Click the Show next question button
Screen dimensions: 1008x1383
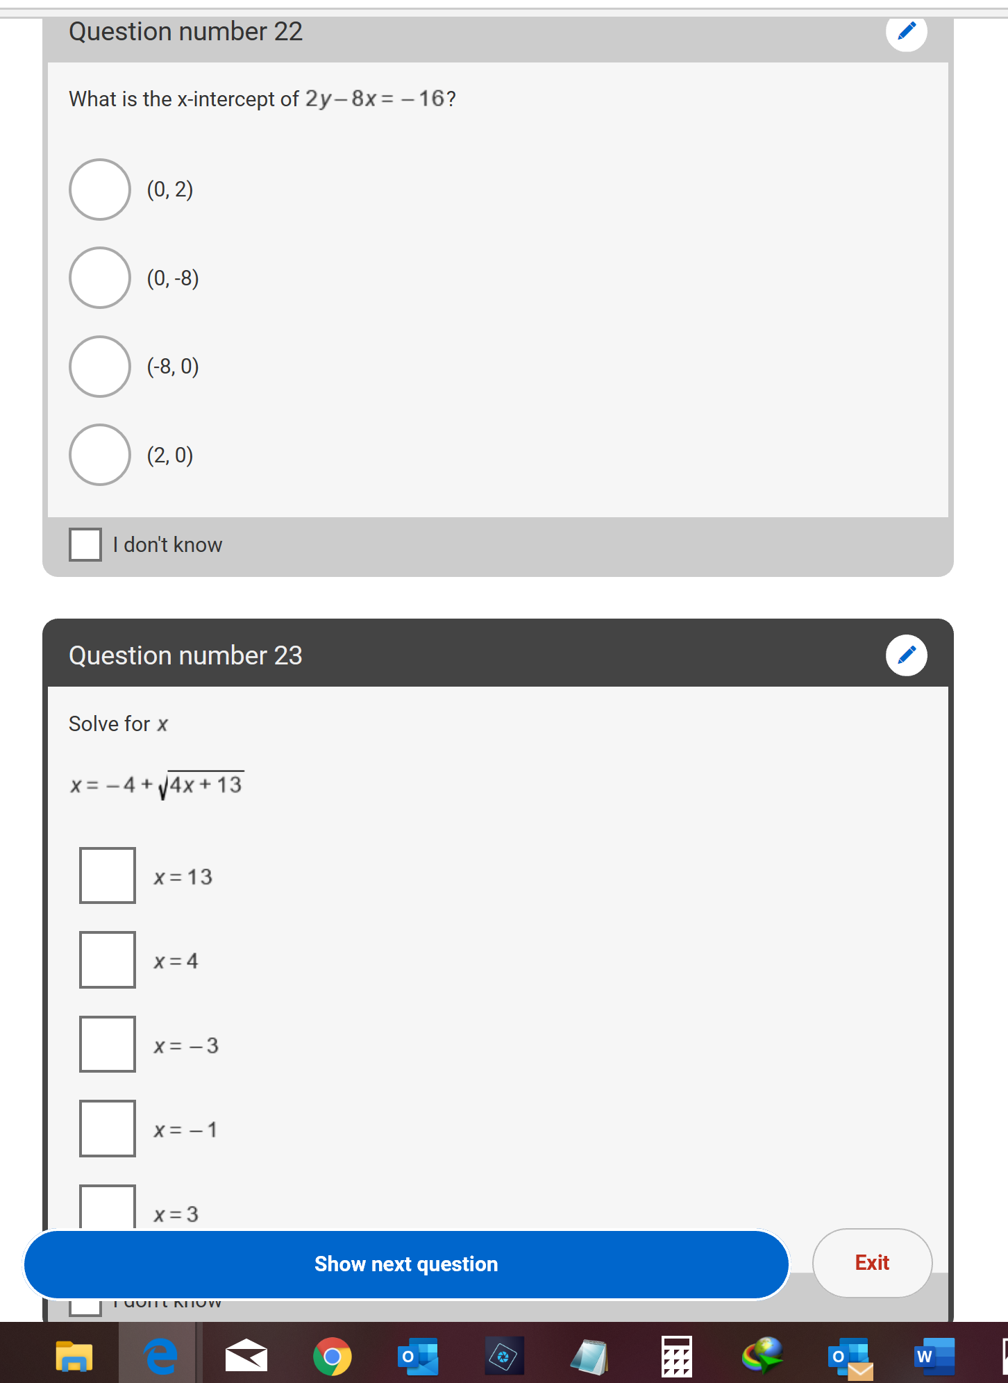point(407,1264)
